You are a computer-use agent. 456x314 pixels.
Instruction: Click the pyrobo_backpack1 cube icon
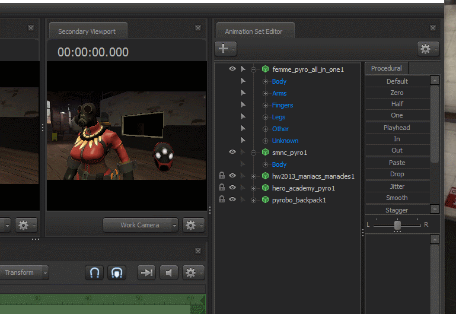(265, 200)
